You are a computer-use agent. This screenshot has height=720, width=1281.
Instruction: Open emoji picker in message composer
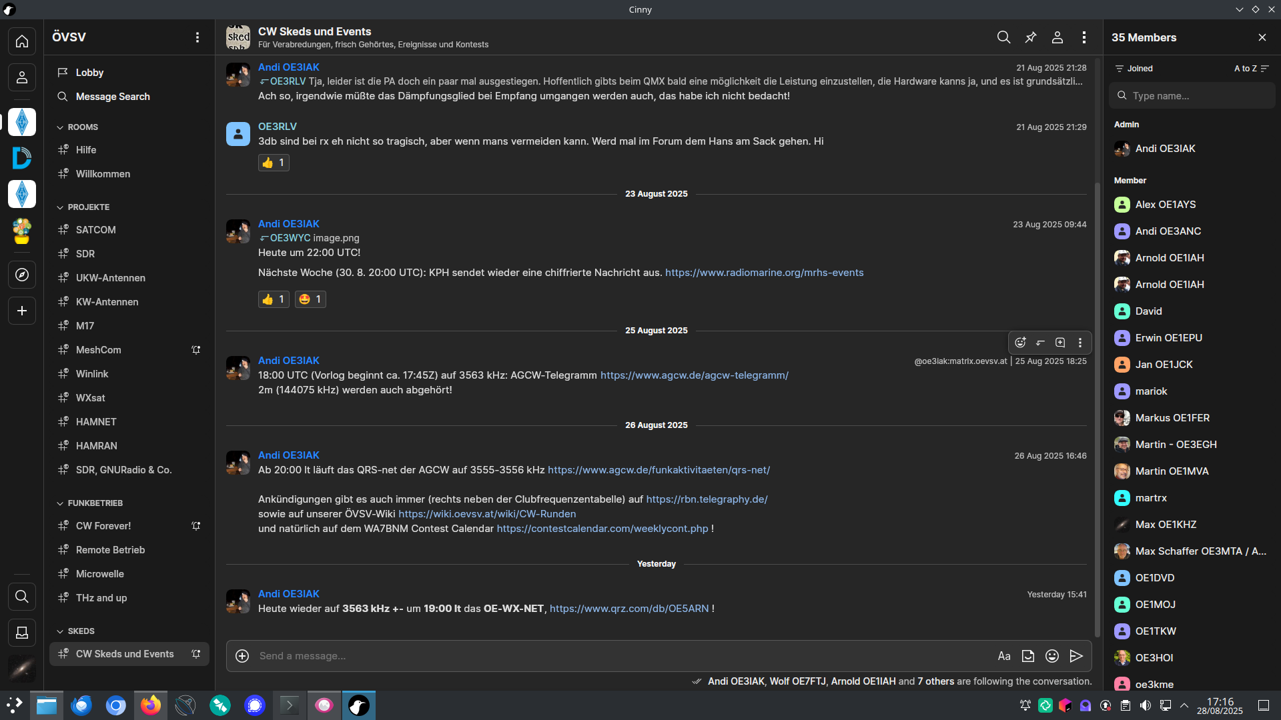point(1052,656)
